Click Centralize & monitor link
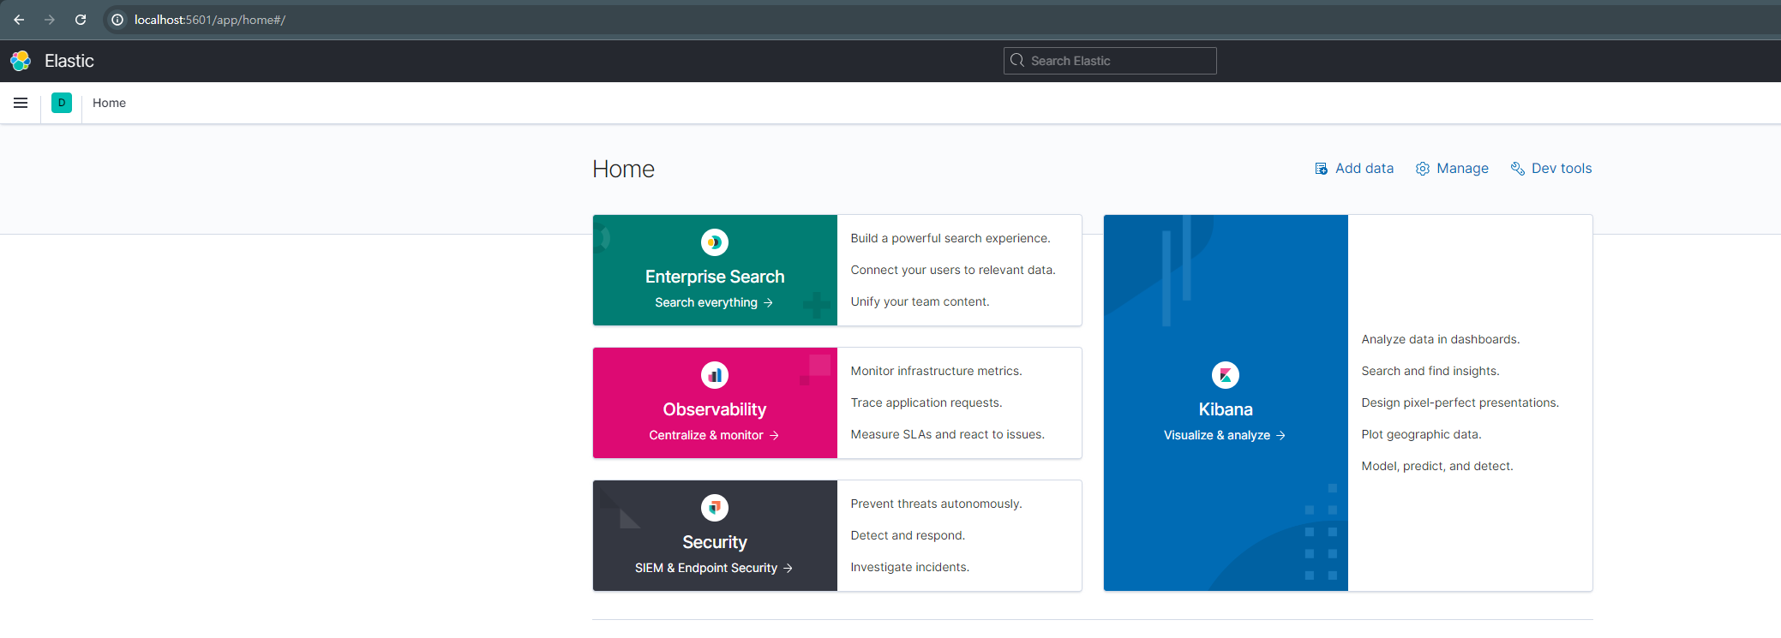This screenshot has height=638, width=1781. [714, 435]
